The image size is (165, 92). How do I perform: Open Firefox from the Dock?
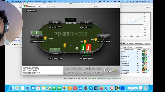pos(101,88)
